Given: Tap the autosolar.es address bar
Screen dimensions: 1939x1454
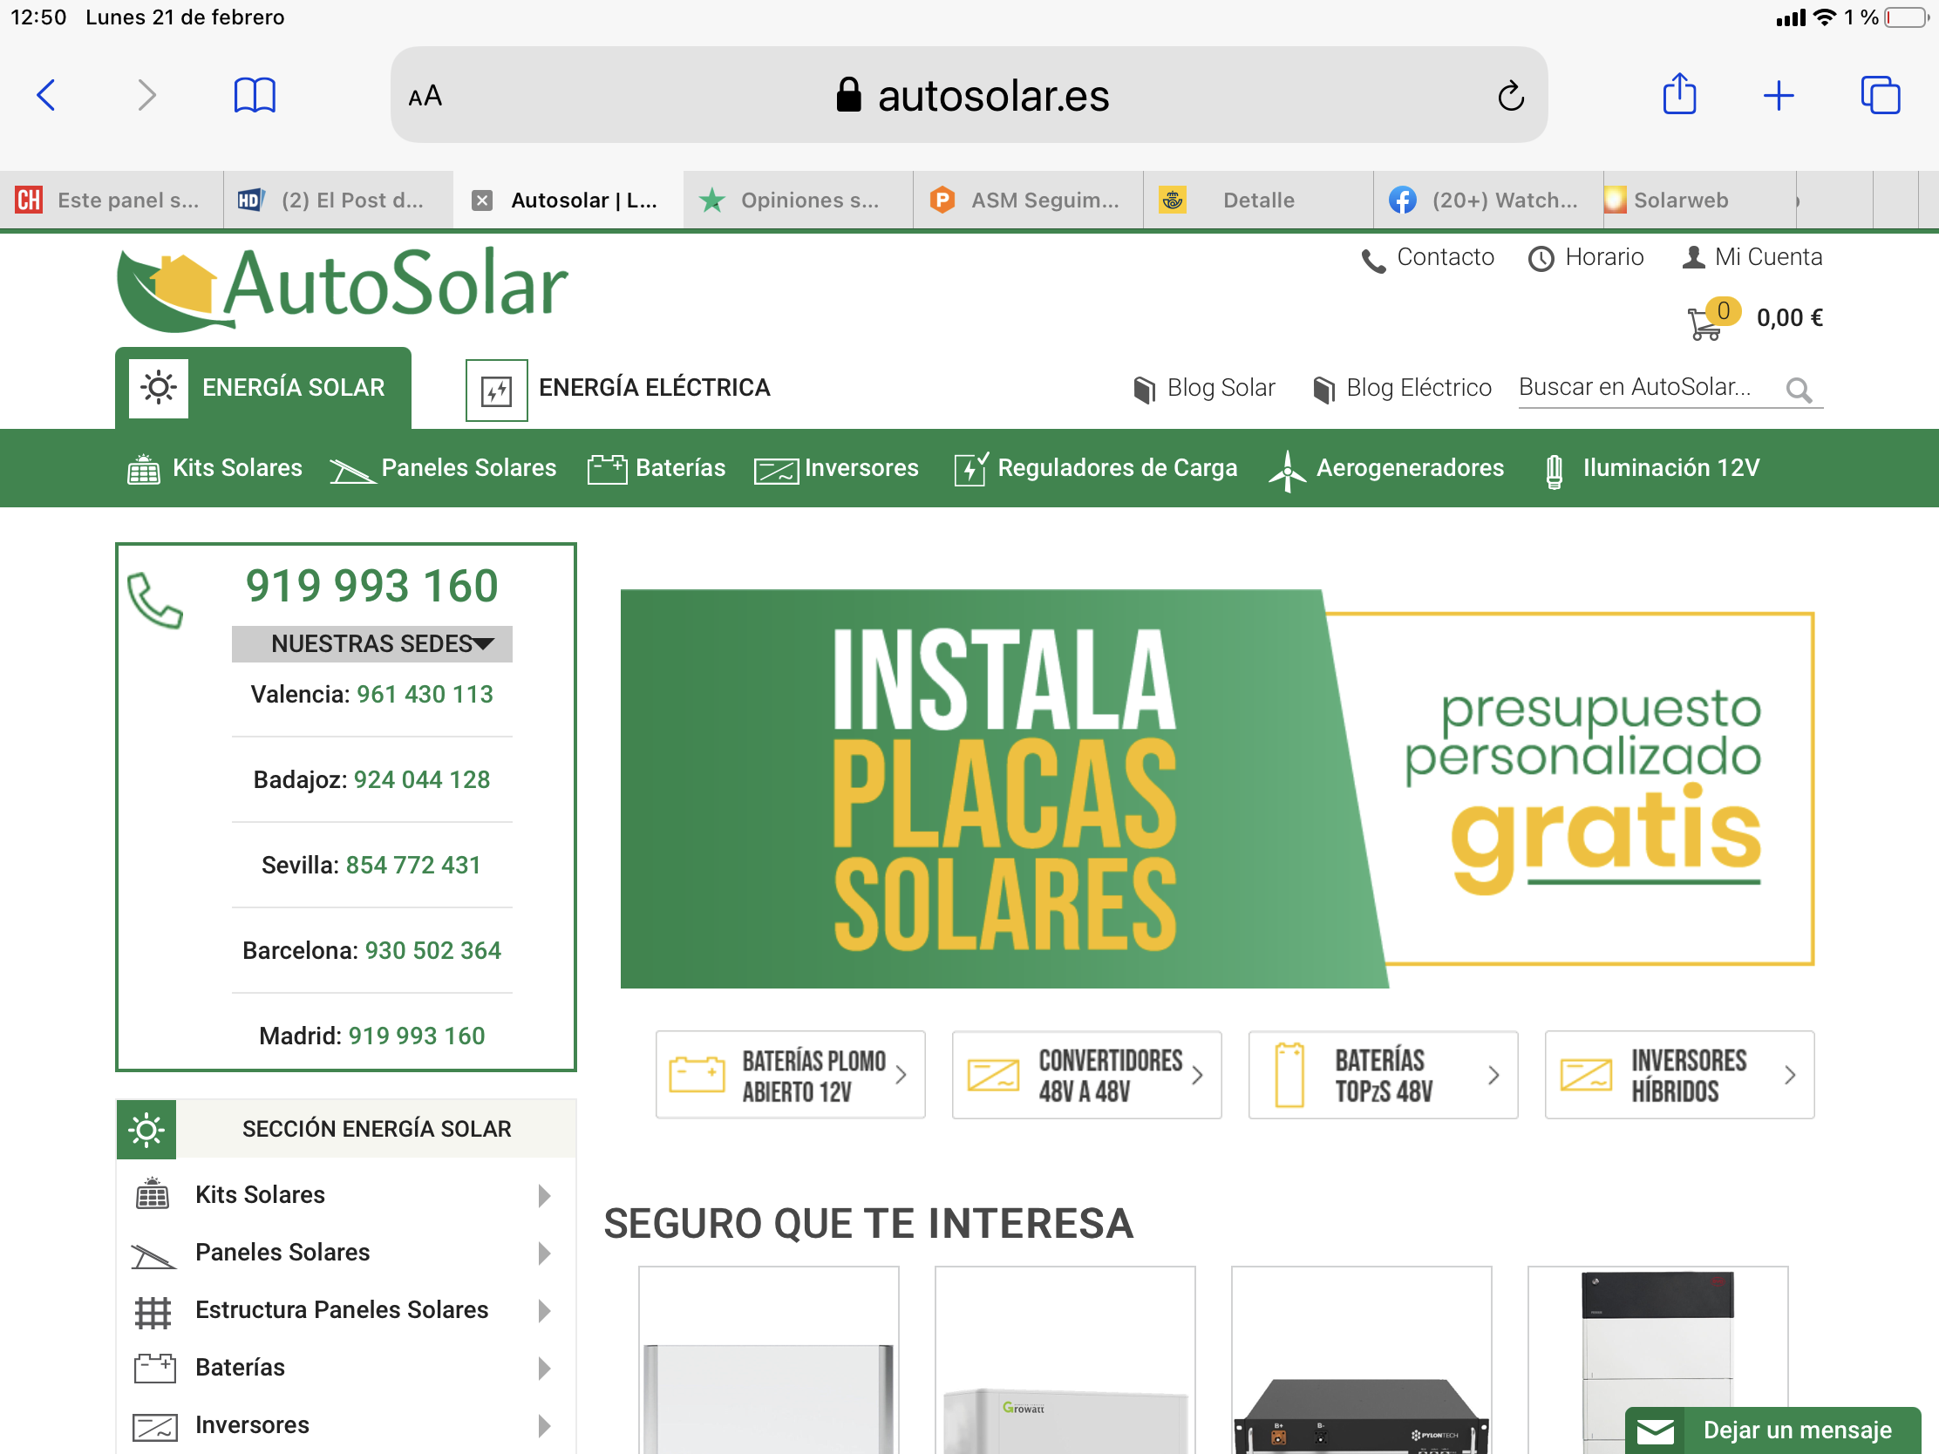Looking at the screenshot, I should coord(969,96).
